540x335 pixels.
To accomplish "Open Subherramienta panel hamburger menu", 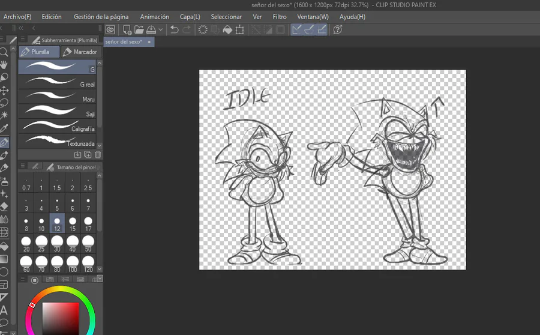I will coord(22,39).
